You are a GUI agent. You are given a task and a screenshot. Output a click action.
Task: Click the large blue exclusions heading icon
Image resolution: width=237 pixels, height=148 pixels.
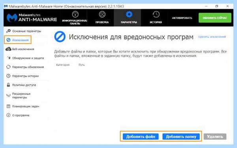pyautogui.click(x=60, y=37)
